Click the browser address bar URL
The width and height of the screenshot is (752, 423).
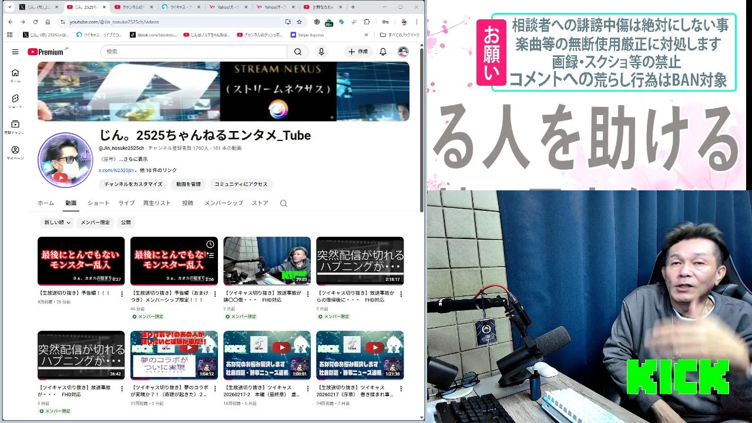click(114, 22)
